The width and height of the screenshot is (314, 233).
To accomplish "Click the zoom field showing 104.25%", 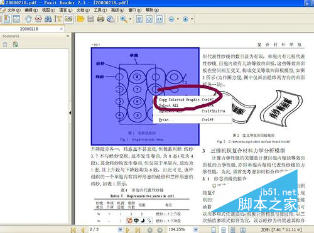I will coord(180,229).
